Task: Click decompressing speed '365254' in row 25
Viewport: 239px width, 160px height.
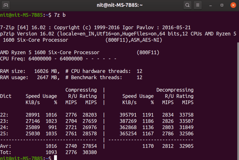Action: [128, 134]
